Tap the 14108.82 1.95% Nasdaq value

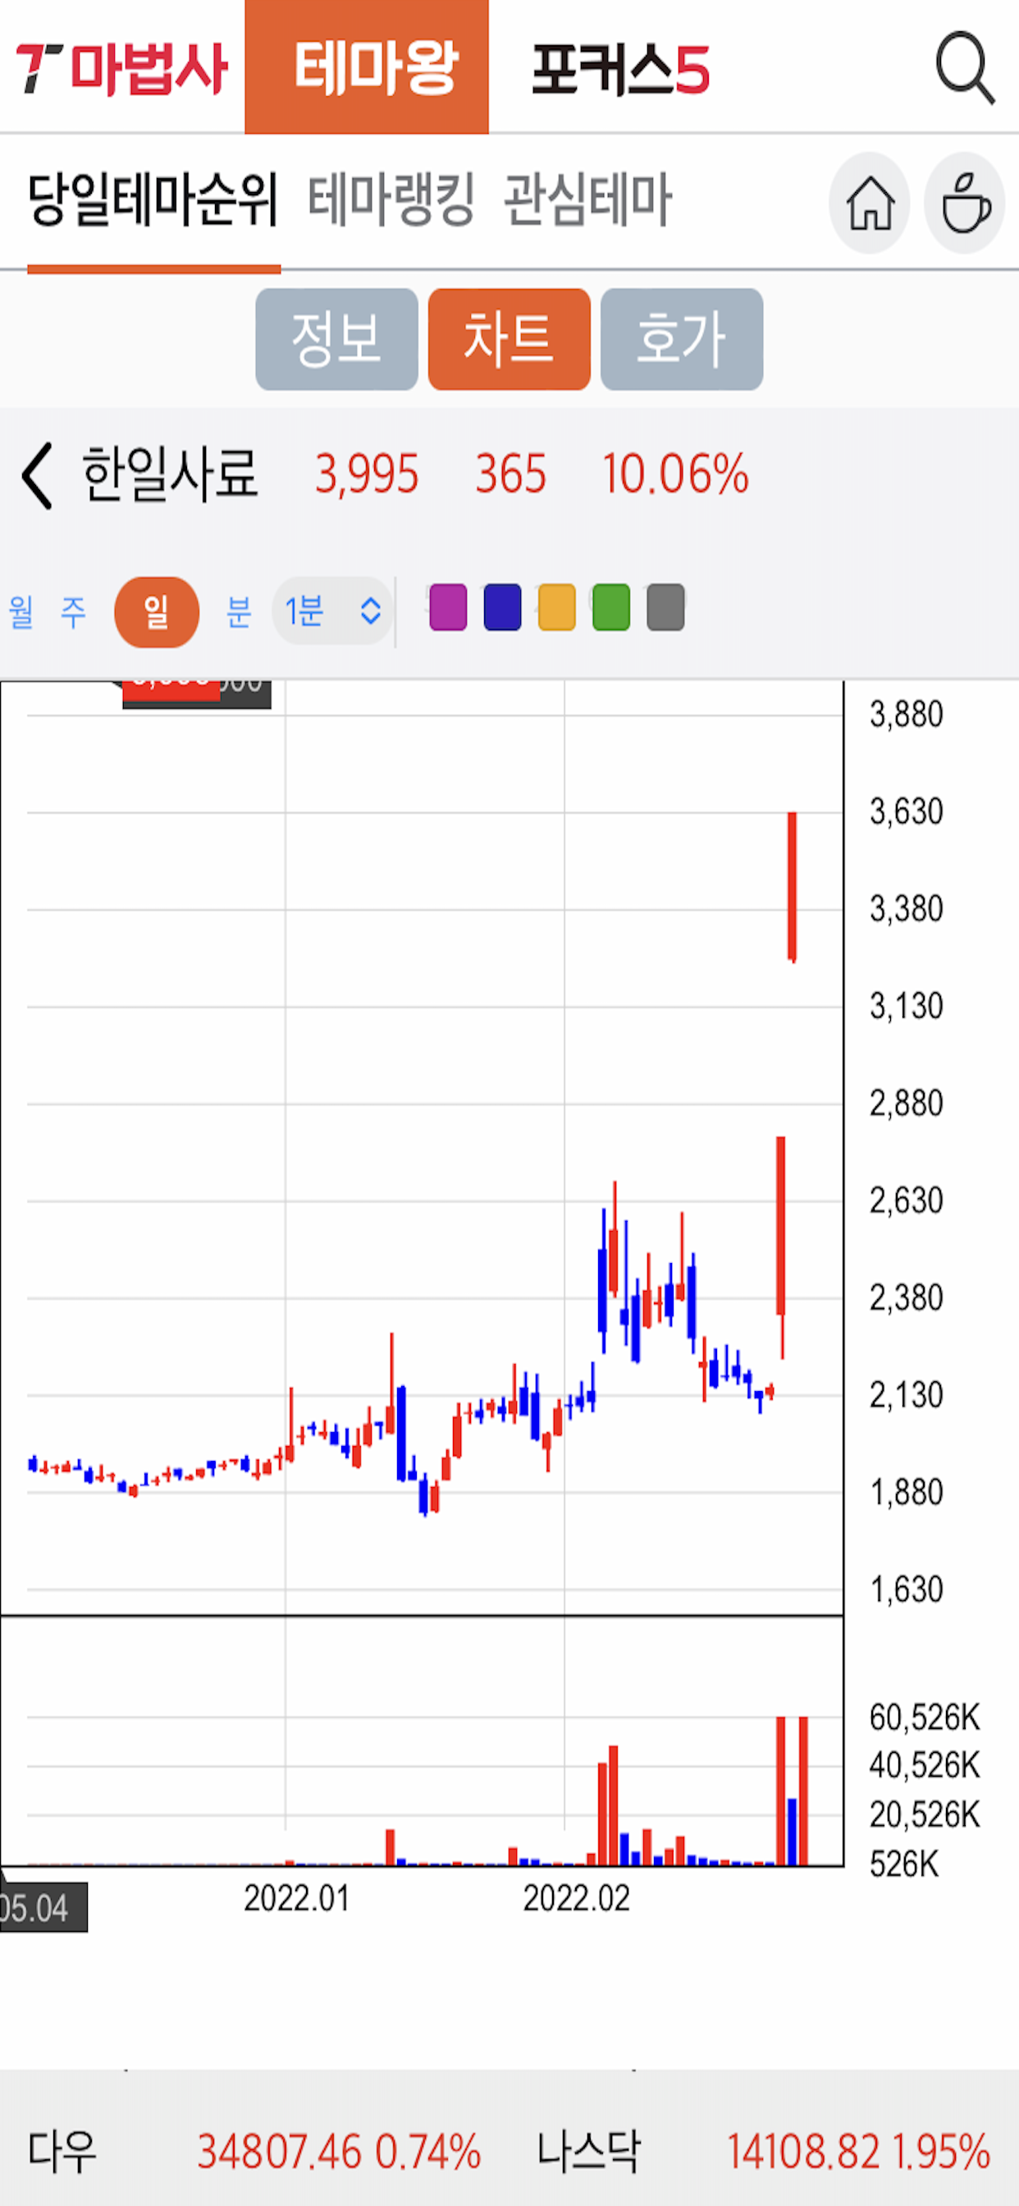coord(859,2152)
